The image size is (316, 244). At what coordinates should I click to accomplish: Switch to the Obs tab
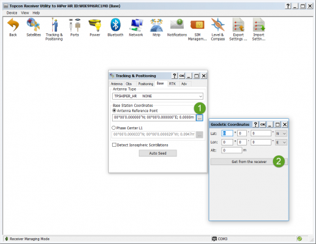(x=128, y=84)
